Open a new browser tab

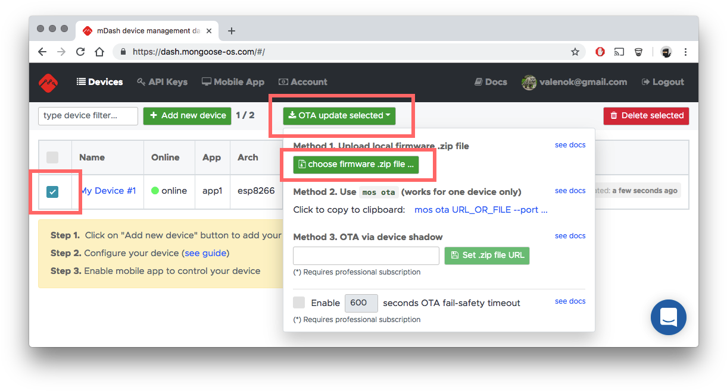pos(232,31)
